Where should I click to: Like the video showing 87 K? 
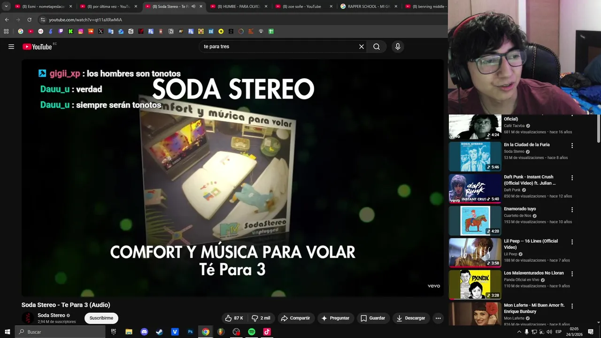click(x=234, y=318)
